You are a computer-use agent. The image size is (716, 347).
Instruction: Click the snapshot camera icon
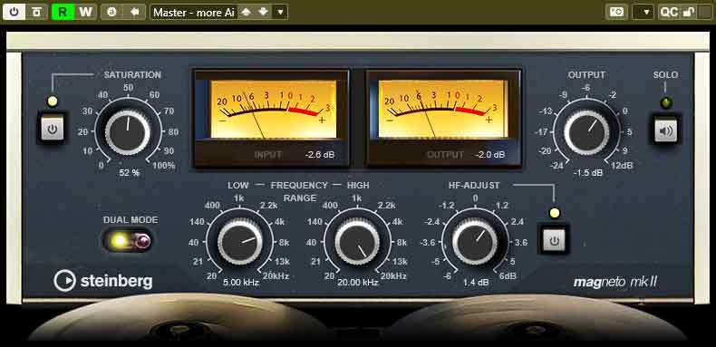617,12
